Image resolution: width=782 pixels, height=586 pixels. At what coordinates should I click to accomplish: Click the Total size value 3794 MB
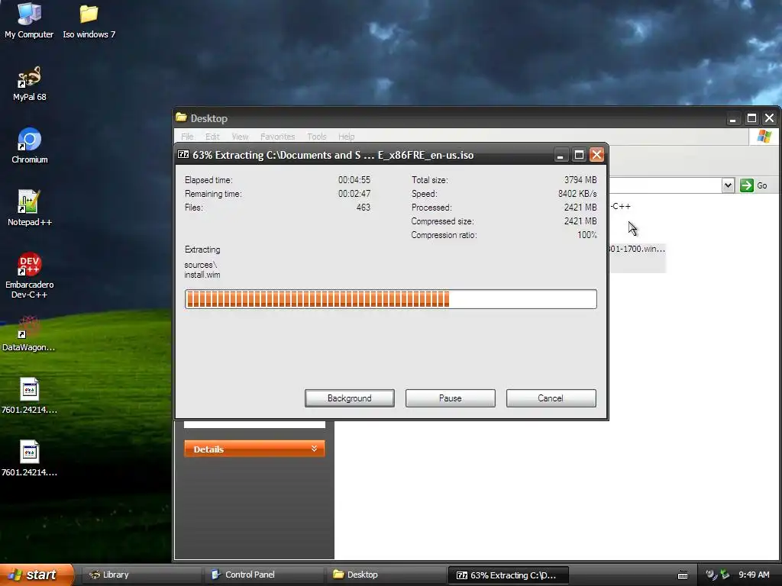point(580,179)
